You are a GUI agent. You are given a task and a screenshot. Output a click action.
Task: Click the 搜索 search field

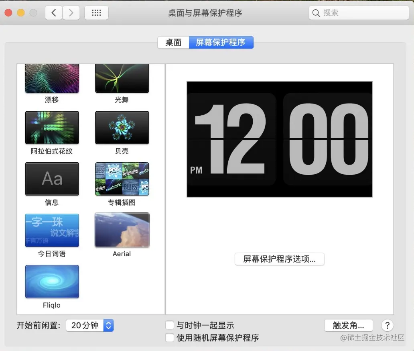click(x=358, y=12)
